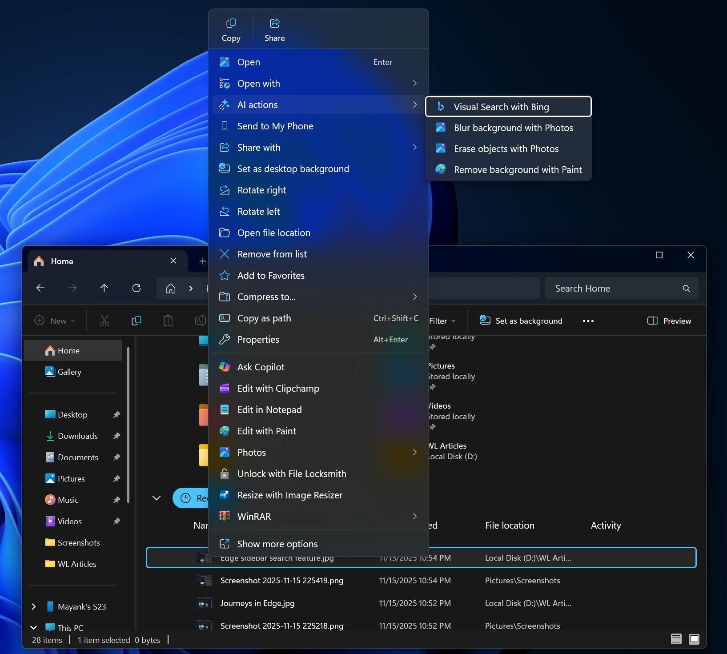The height and width of the screenshot is (654, 727).
Task: Remove background with Paint
Action: (518, 169)
